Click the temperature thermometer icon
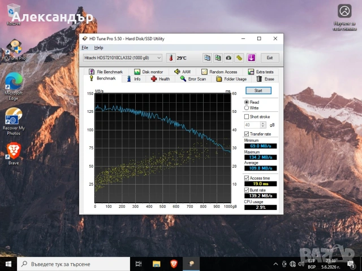 [x=171, y=58]
